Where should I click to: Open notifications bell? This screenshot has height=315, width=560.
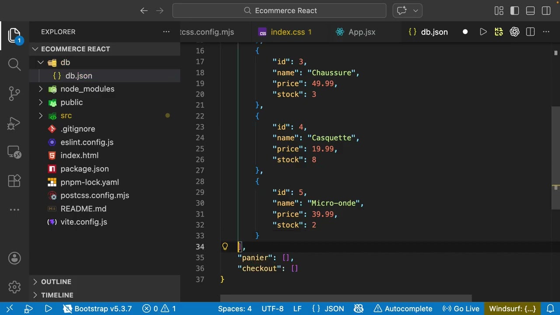coord(550,309)
